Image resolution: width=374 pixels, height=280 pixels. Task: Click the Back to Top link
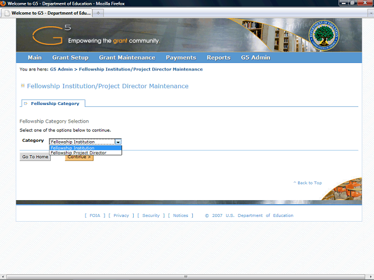pos(308,183)
